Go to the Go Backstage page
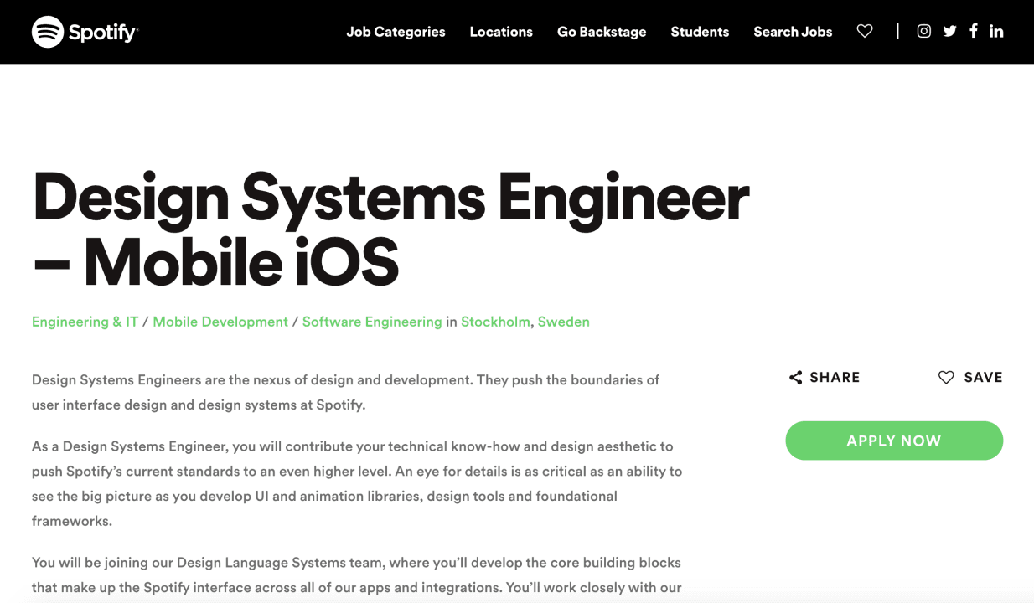Viewport: 1034px width, 603px height. [x=602, y=32]
